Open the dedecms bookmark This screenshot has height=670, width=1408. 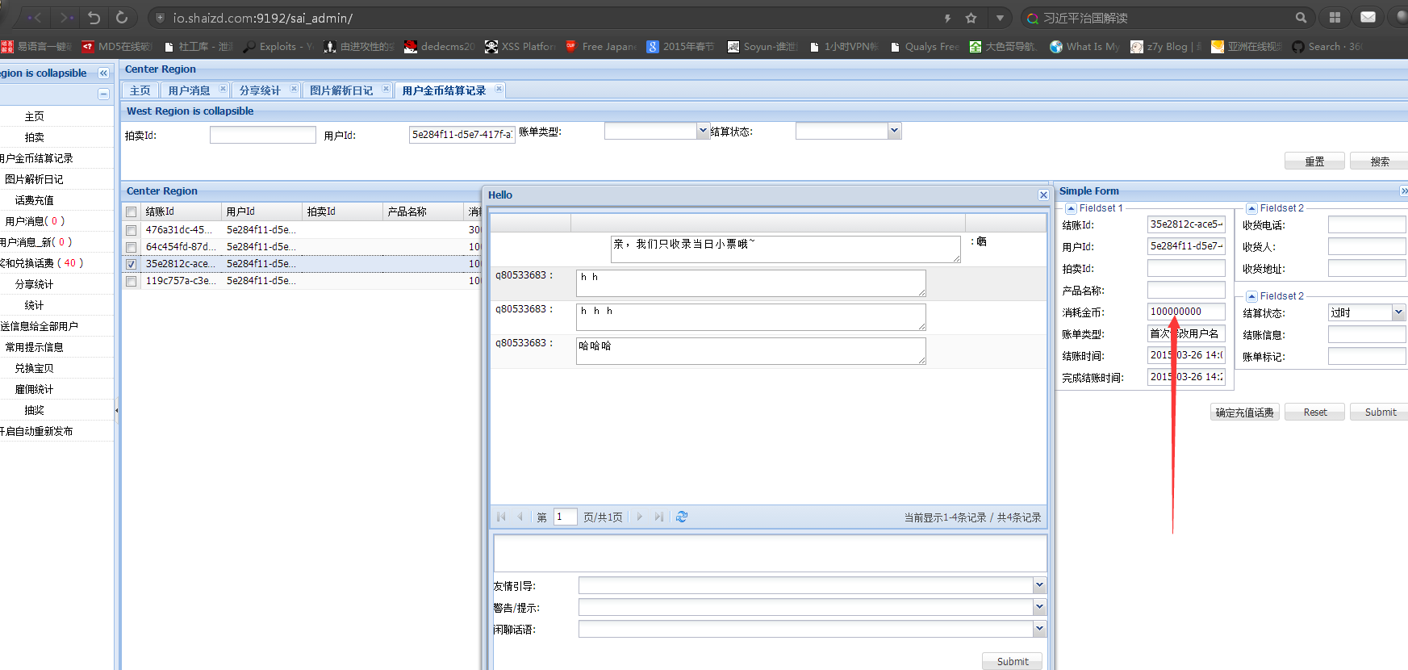(x=440, y=47)
